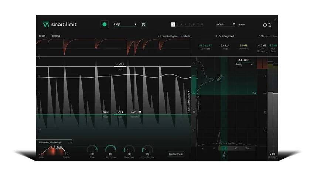Click the auto Release value
The height and width of the screenshot is (176, 314).
pos(134,112)
